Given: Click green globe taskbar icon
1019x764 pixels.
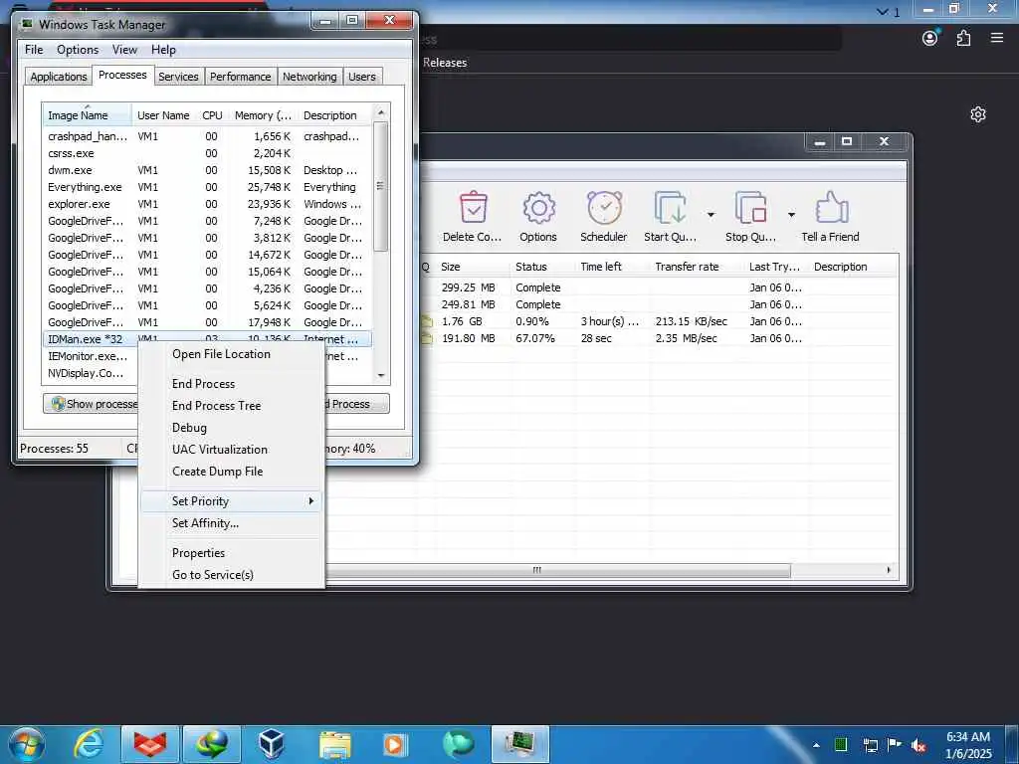Looking at the screenshot, I should pyautogui.click(x=458, y=744).
